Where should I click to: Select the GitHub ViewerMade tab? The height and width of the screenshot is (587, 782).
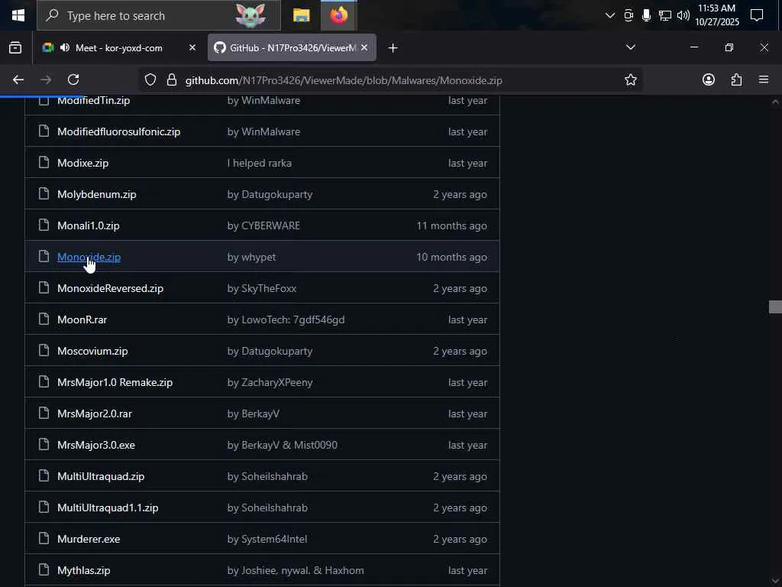(292, 48)
